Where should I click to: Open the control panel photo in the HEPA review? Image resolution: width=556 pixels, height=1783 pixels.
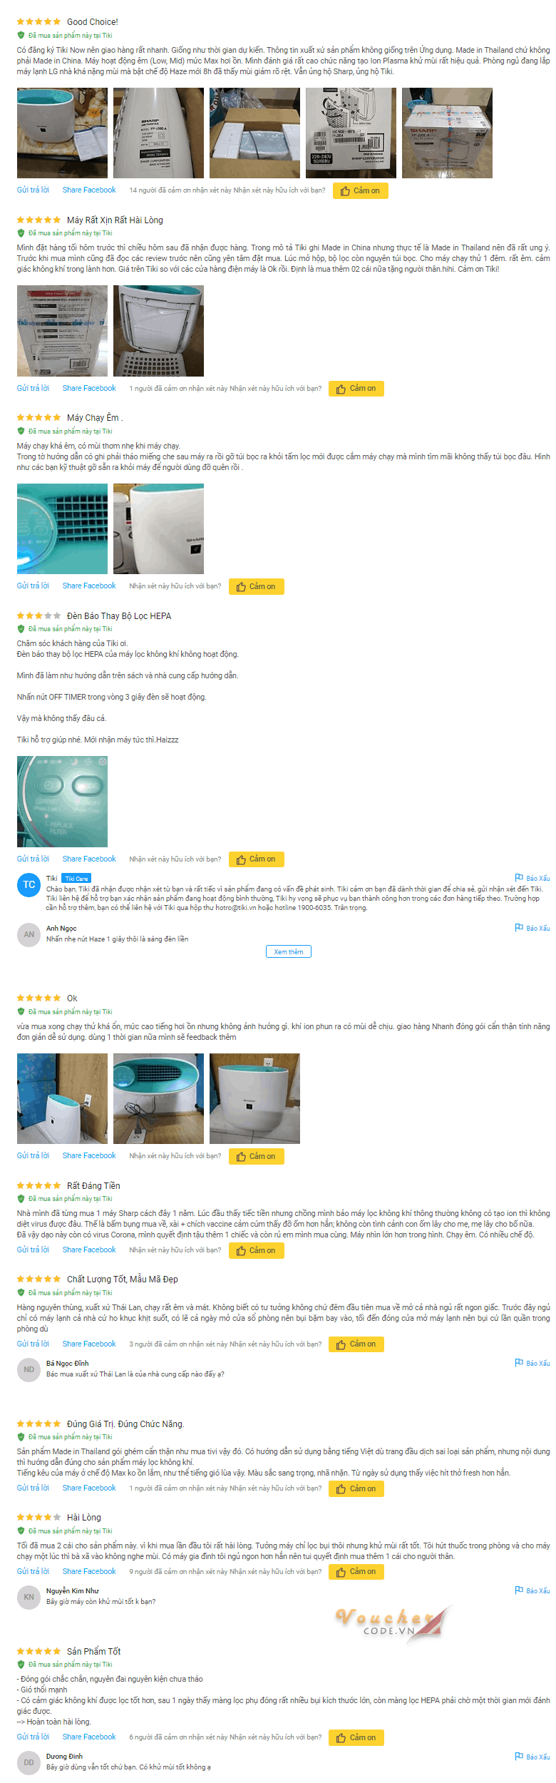click(x=62, y=802)
